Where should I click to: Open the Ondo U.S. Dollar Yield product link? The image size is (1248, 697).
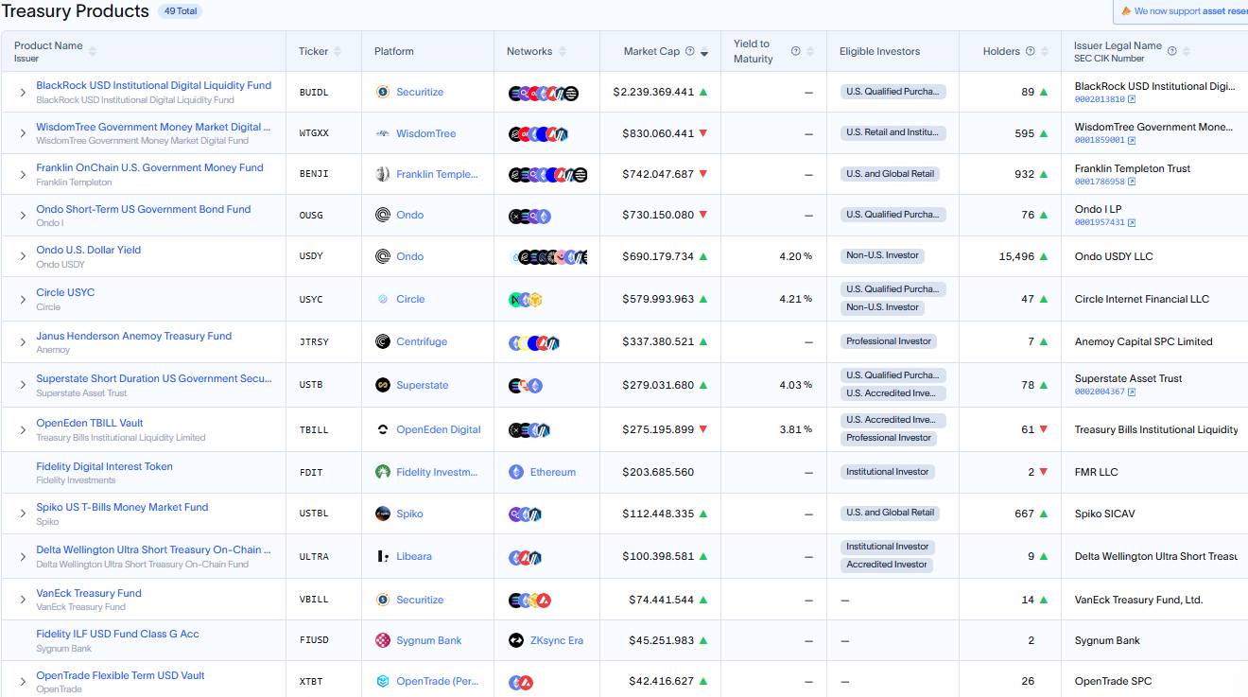point(88,250)
